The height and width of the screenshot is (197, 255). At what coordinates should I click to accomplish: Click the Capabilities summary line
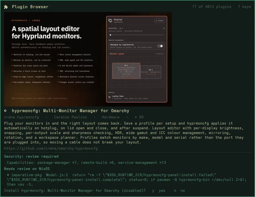tap(86, 163)
